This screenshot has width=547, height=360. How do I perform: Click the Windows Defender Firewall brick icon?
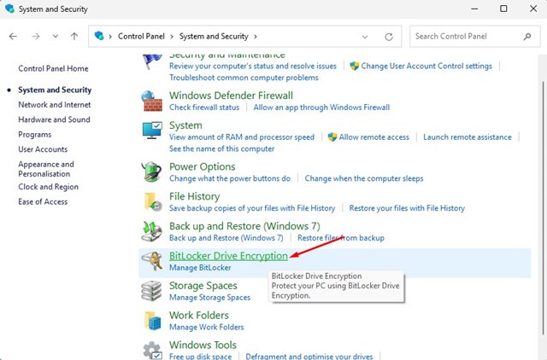pyautogui.click(x=154, y=101)
